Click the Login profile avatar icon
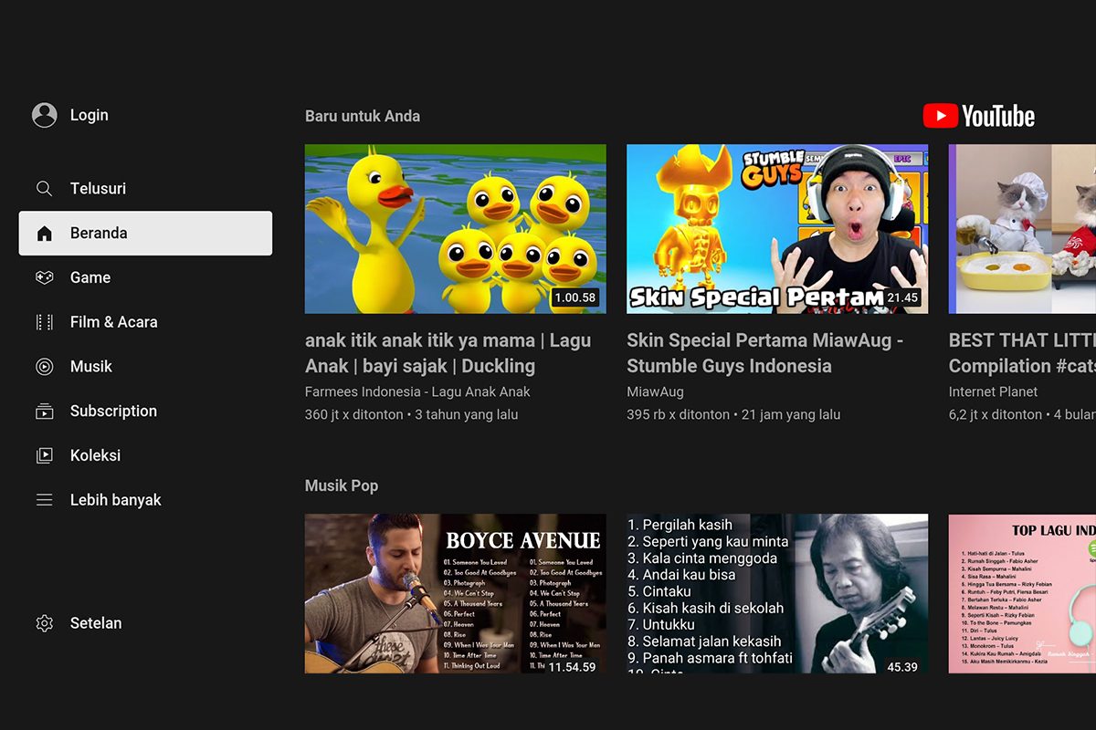Image resolution: width=1096 pixels, height=730 pixels. (44, 115)
